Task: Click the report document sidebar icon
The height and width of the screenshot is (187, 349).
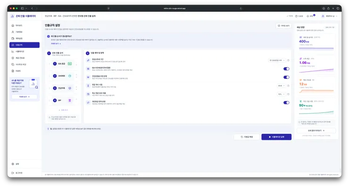Action: coord(13,71)
